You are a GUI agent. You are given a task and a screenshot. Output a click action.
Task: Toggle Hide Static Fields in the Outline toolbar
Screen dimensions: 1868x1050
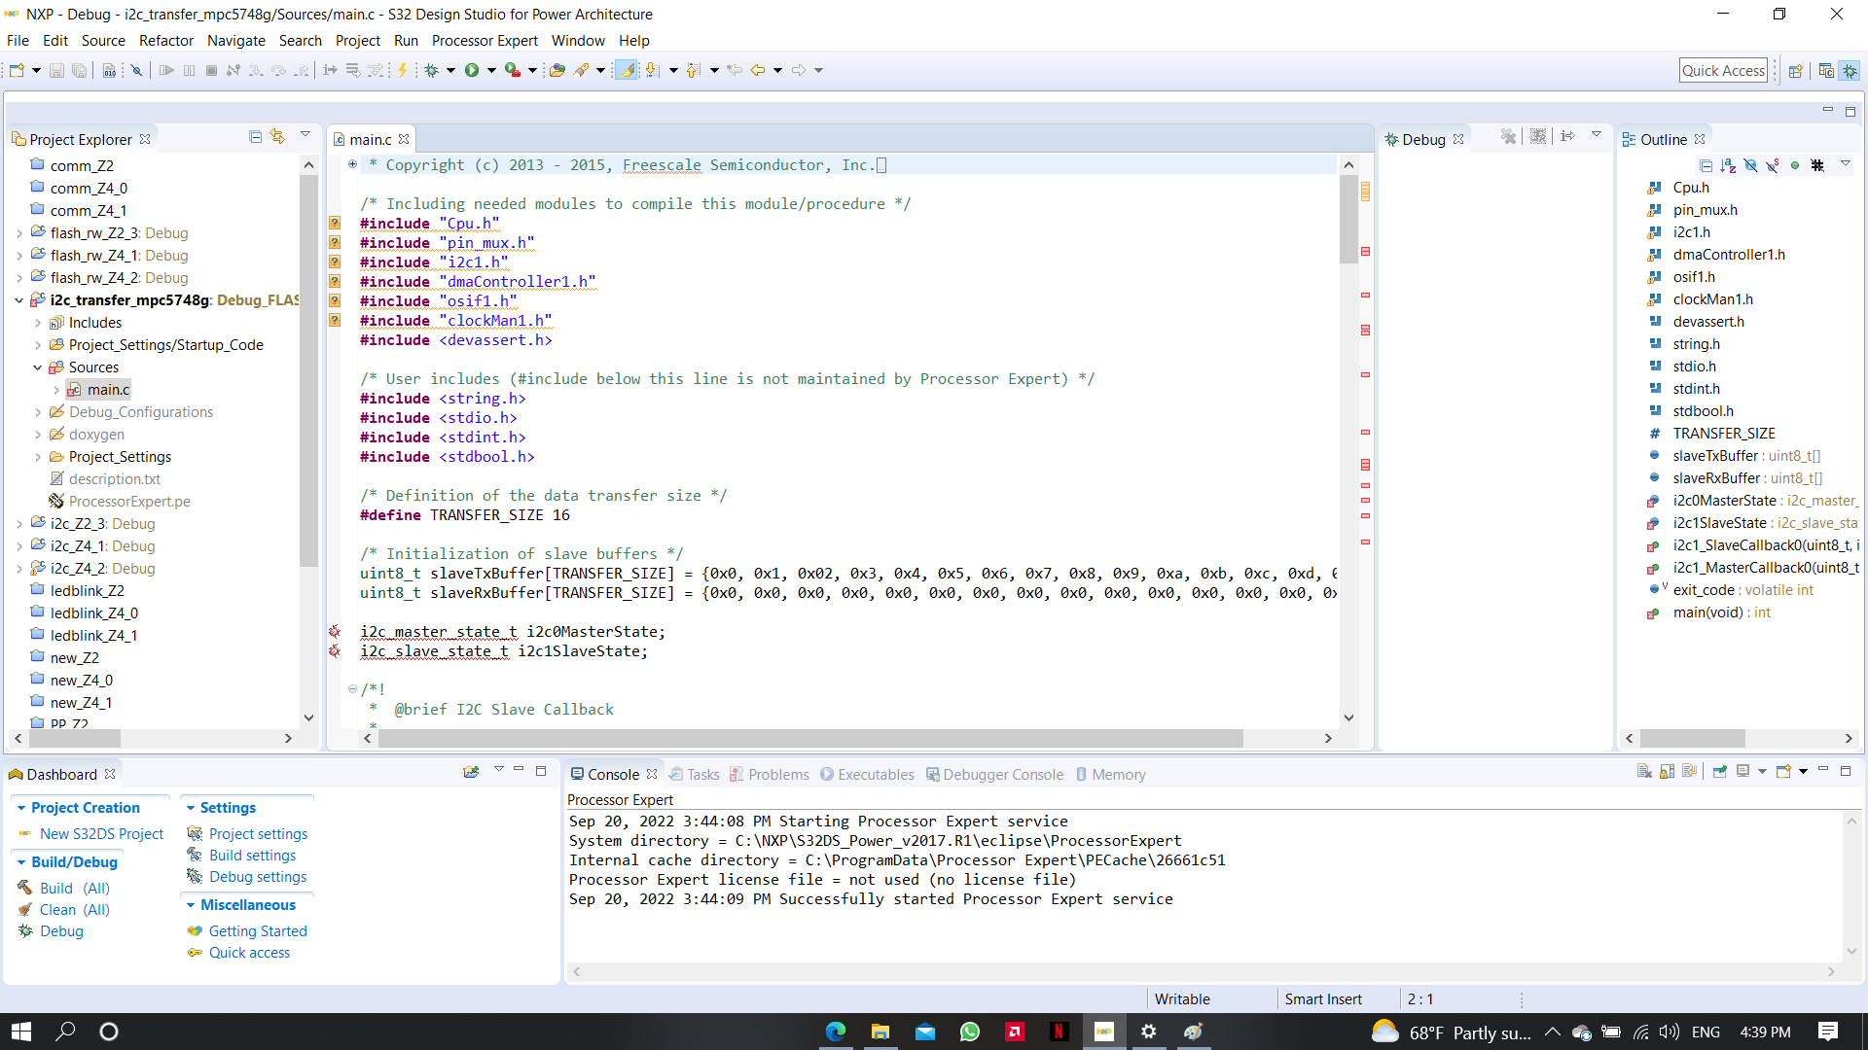coord(1773,165)
